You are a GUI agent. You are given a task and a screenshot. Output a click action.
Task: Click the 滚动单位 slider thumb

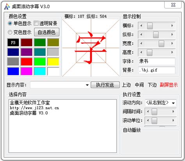point(154,120)
